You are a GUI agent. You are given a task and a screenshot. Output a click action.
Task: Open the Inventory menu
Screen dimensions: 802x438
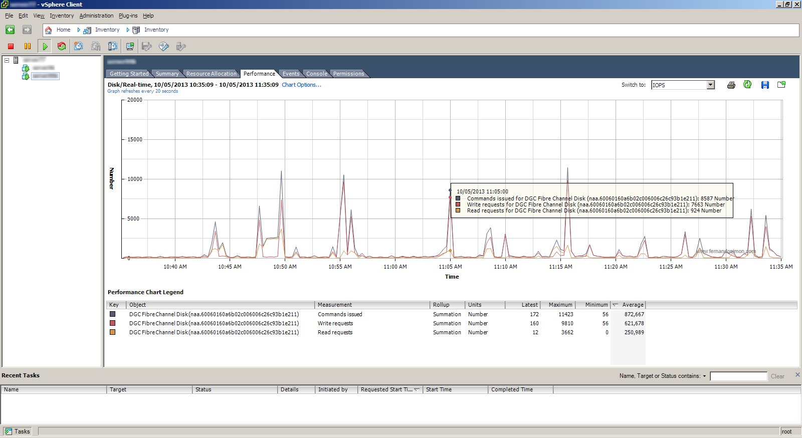62,16
